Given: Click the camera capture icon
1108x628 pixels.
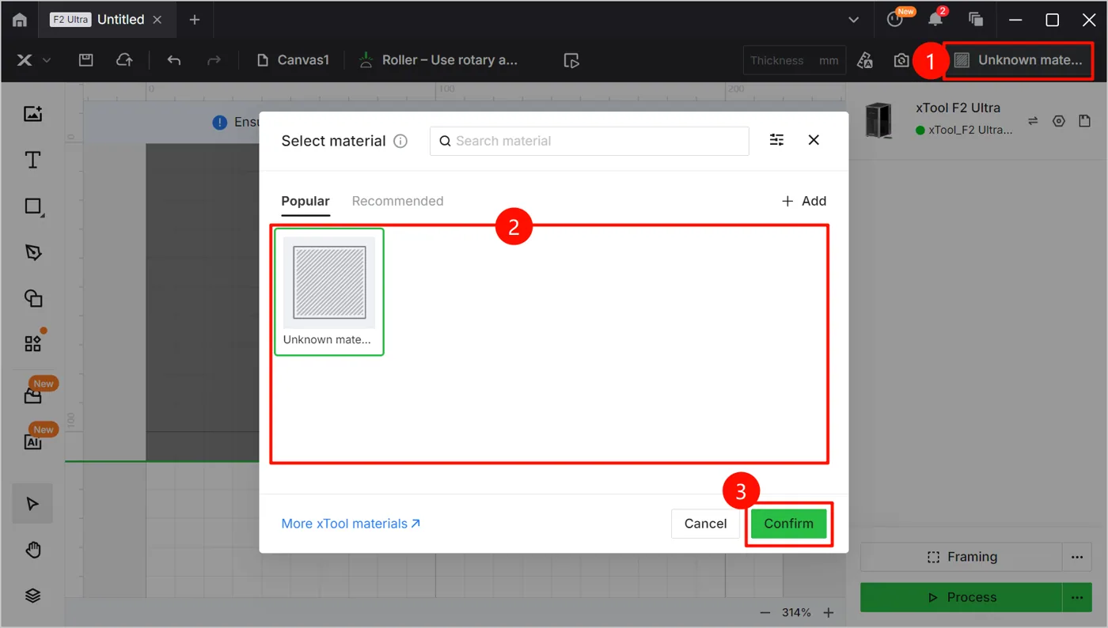Looking at the screenshot, I should pyautogui.click(x=901, y=60).
